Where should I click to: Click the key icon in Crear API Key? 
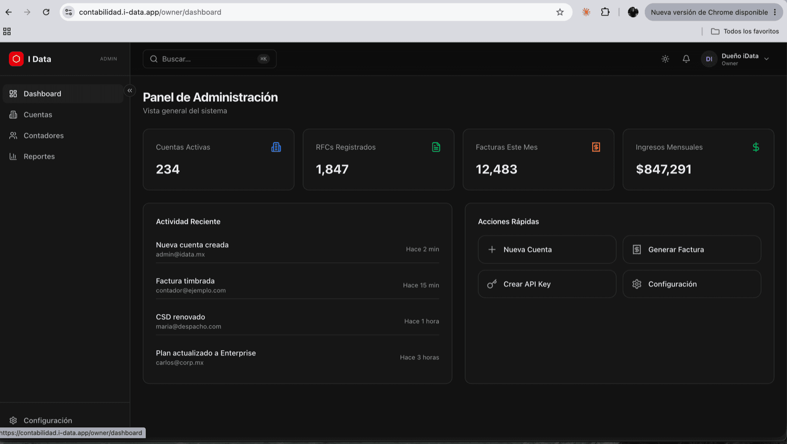[492, 284]
